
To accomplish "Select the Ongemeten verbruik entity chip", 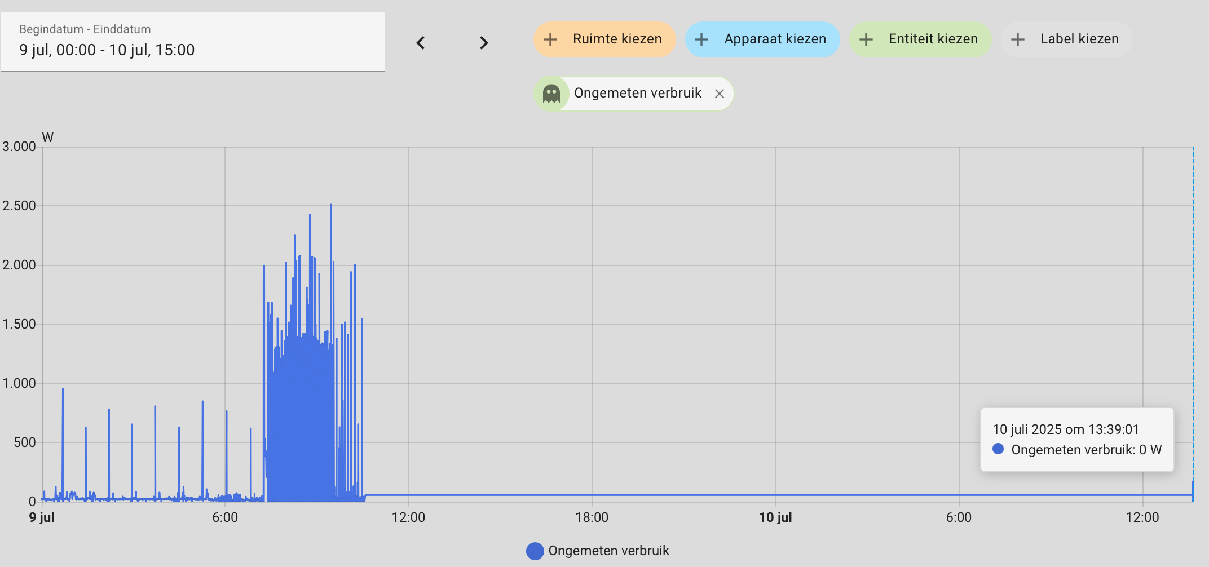I will coord(634,94).
